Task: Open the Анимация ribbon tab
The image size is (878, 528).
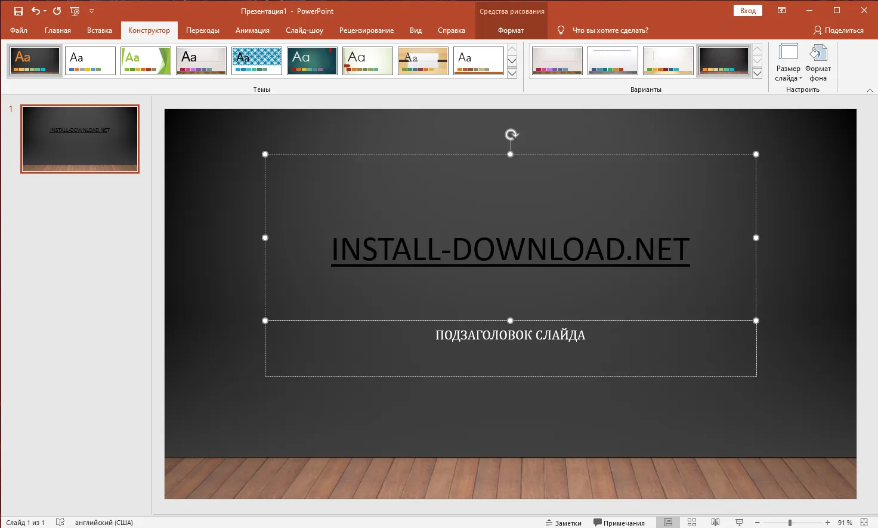Action: 252,30
